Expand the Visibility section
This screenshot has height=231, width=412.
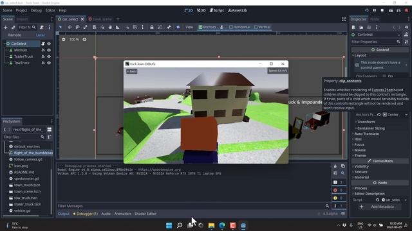pyautogui.click(x=361, y=167)
